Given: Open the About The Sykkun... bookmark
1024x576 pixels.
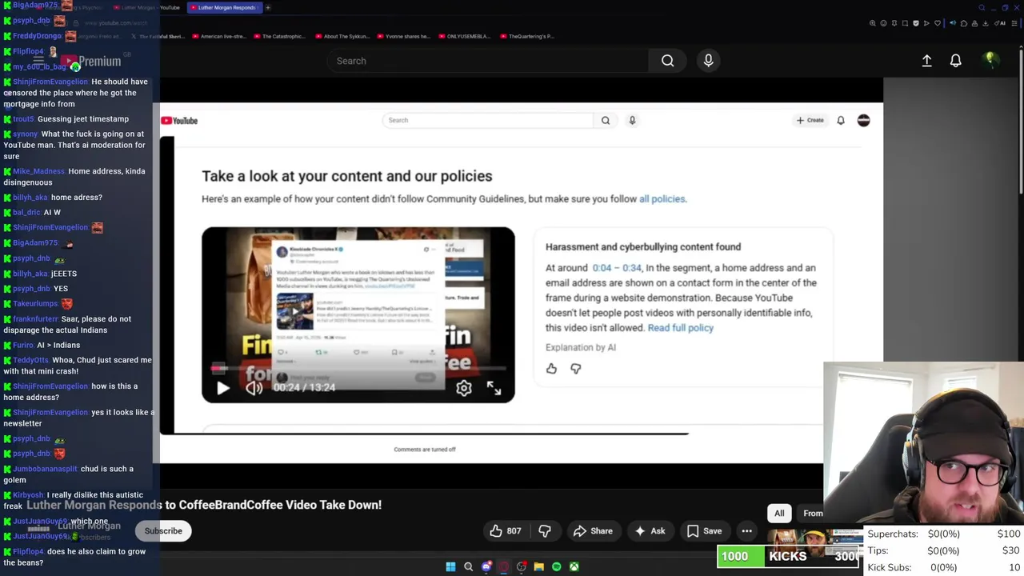Looking at the screenshot, I should (x=343, y=36).
